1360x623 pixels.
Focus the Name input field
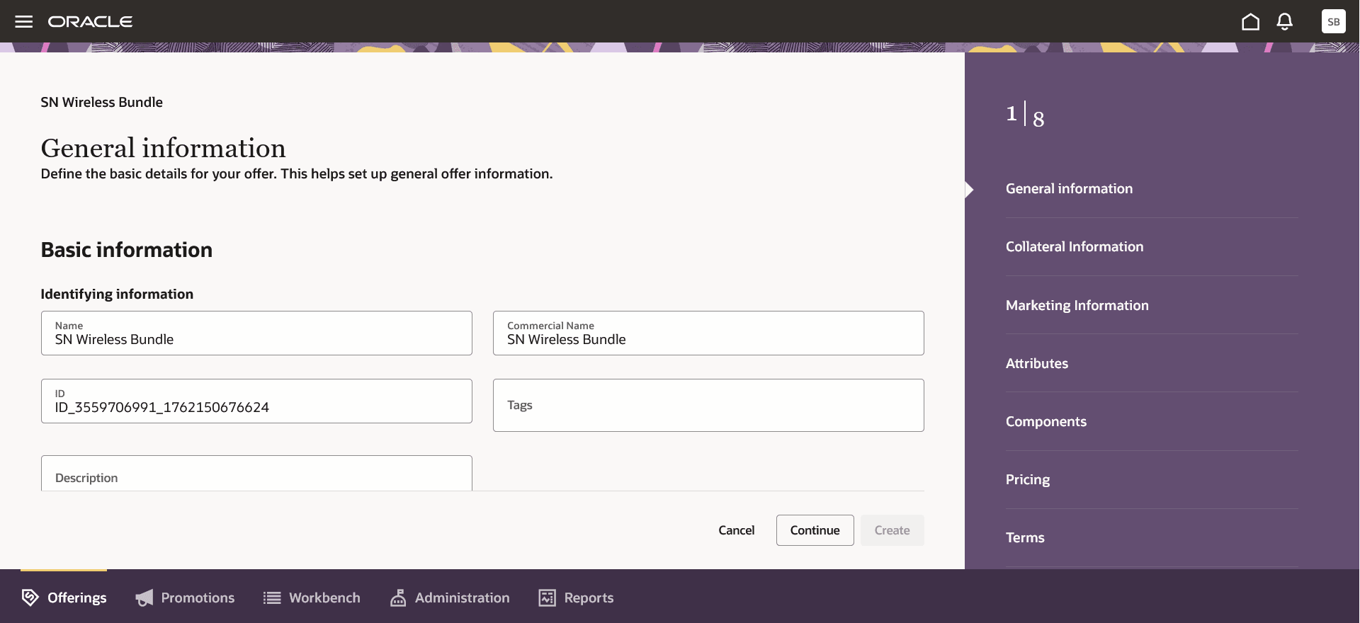coord(256,333)
